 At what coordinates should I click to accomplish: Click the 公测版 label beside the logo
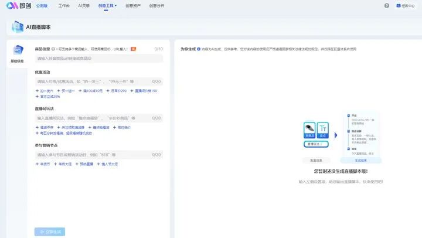coord(42,6)
